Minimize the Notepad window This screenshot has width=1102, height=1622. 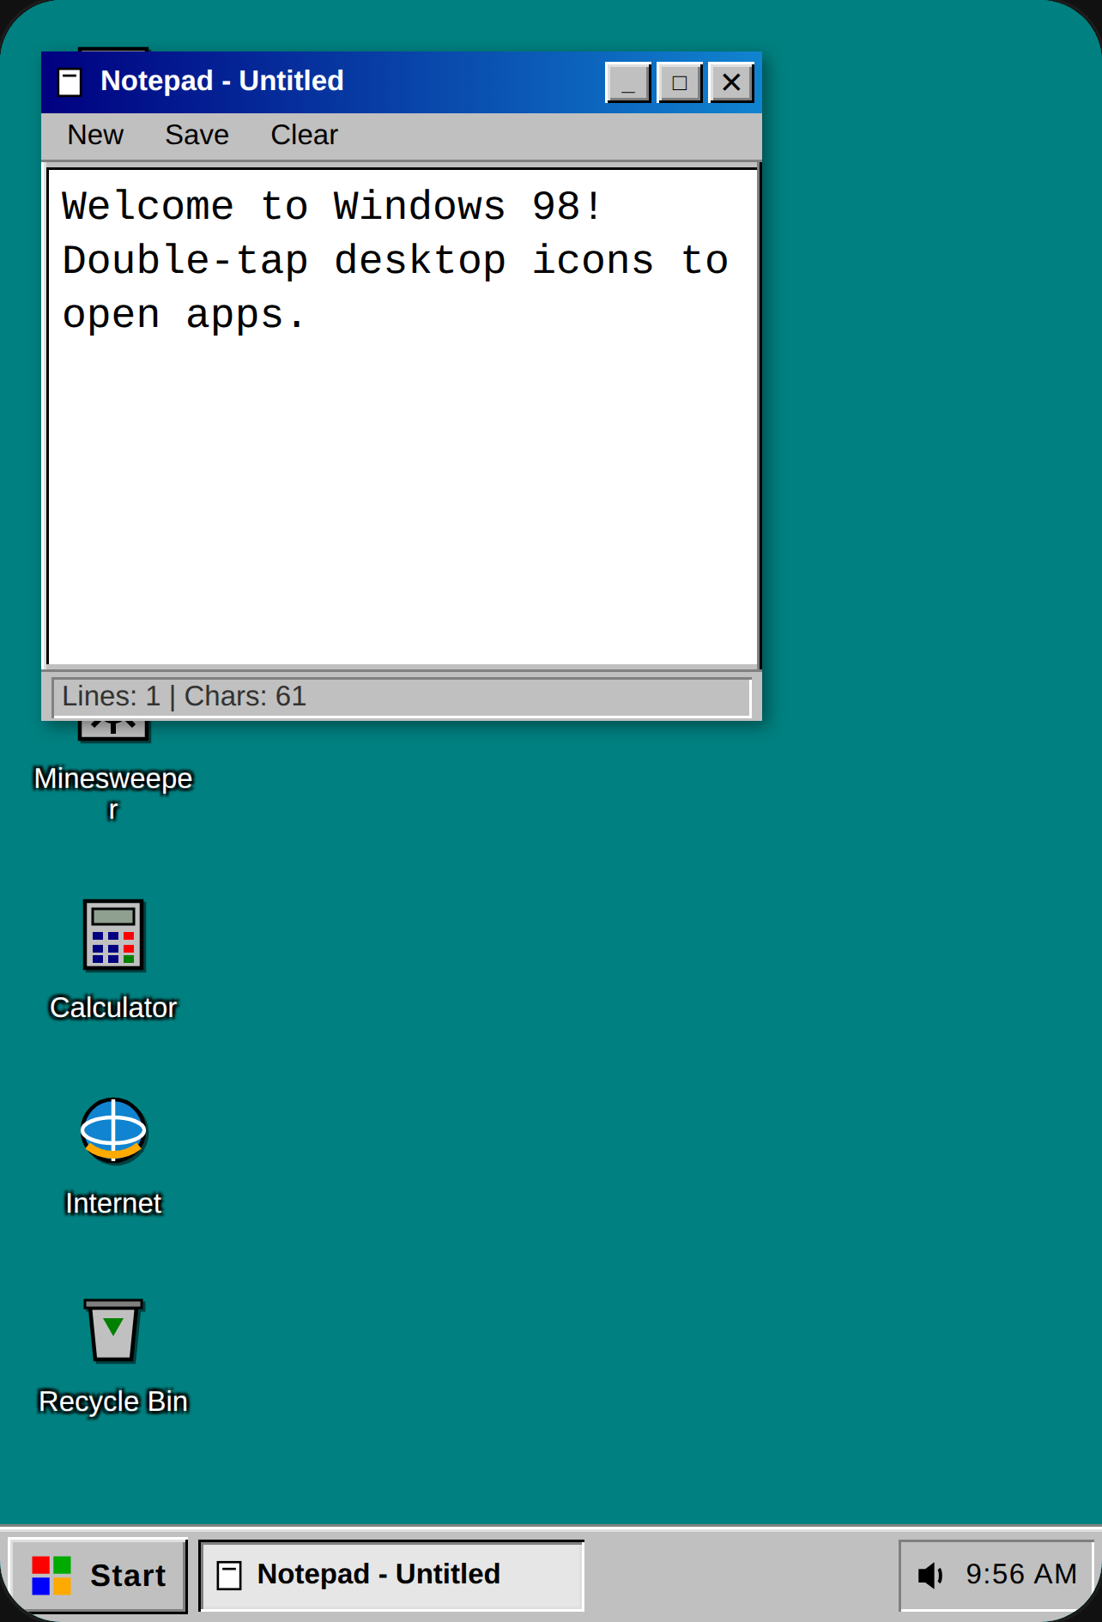click(x=628, y=82)
